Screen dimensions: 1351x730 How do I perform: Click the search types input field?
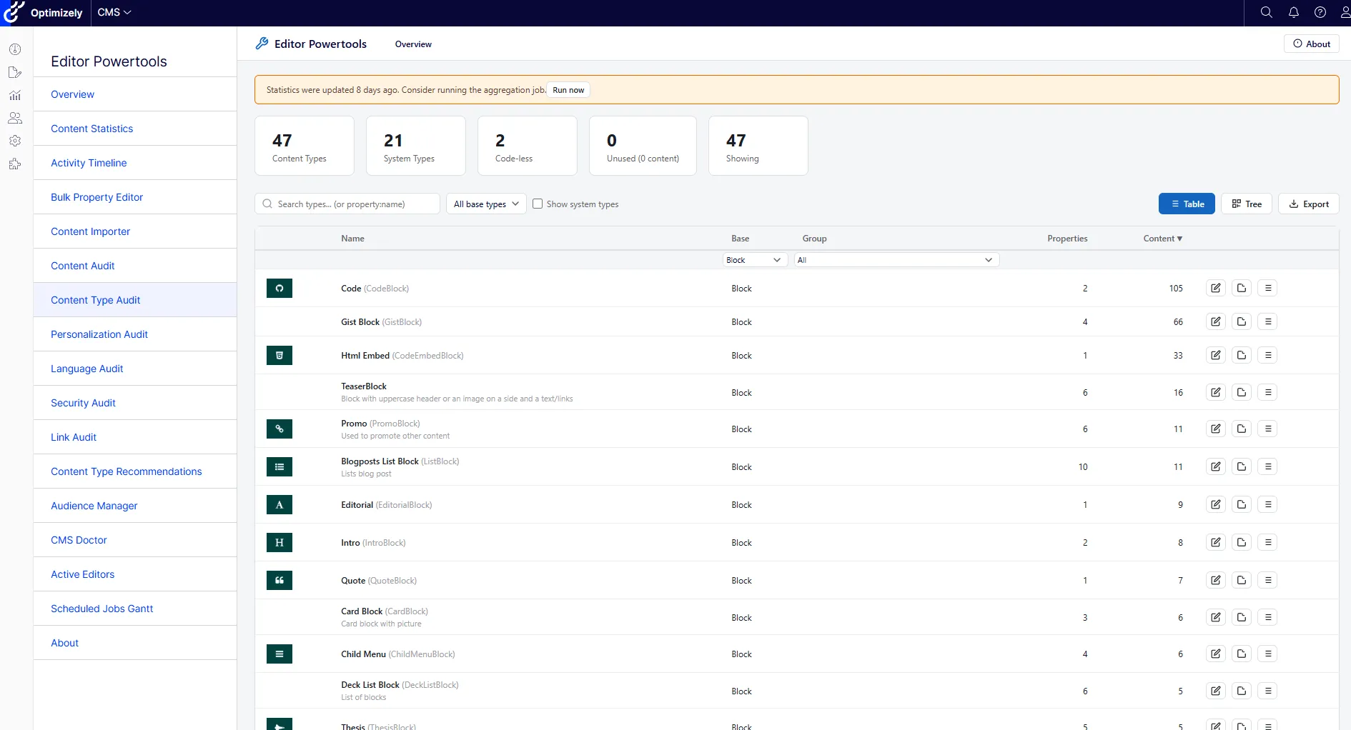coord(347,204)
